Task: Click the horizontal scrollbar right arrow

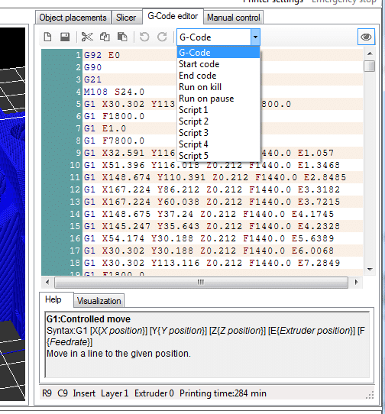Action: [x=356, y=283]
